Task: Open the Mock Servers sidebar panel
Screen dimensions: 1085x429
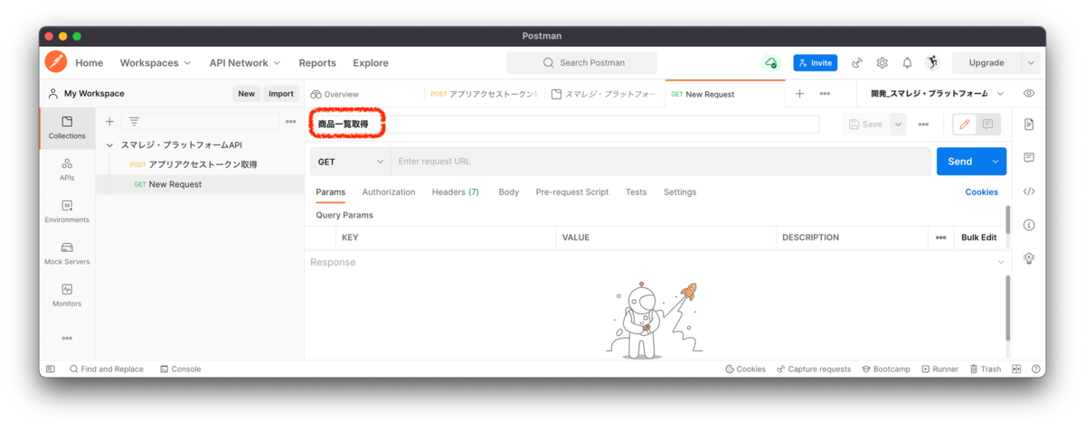Action: pos(67,253)
